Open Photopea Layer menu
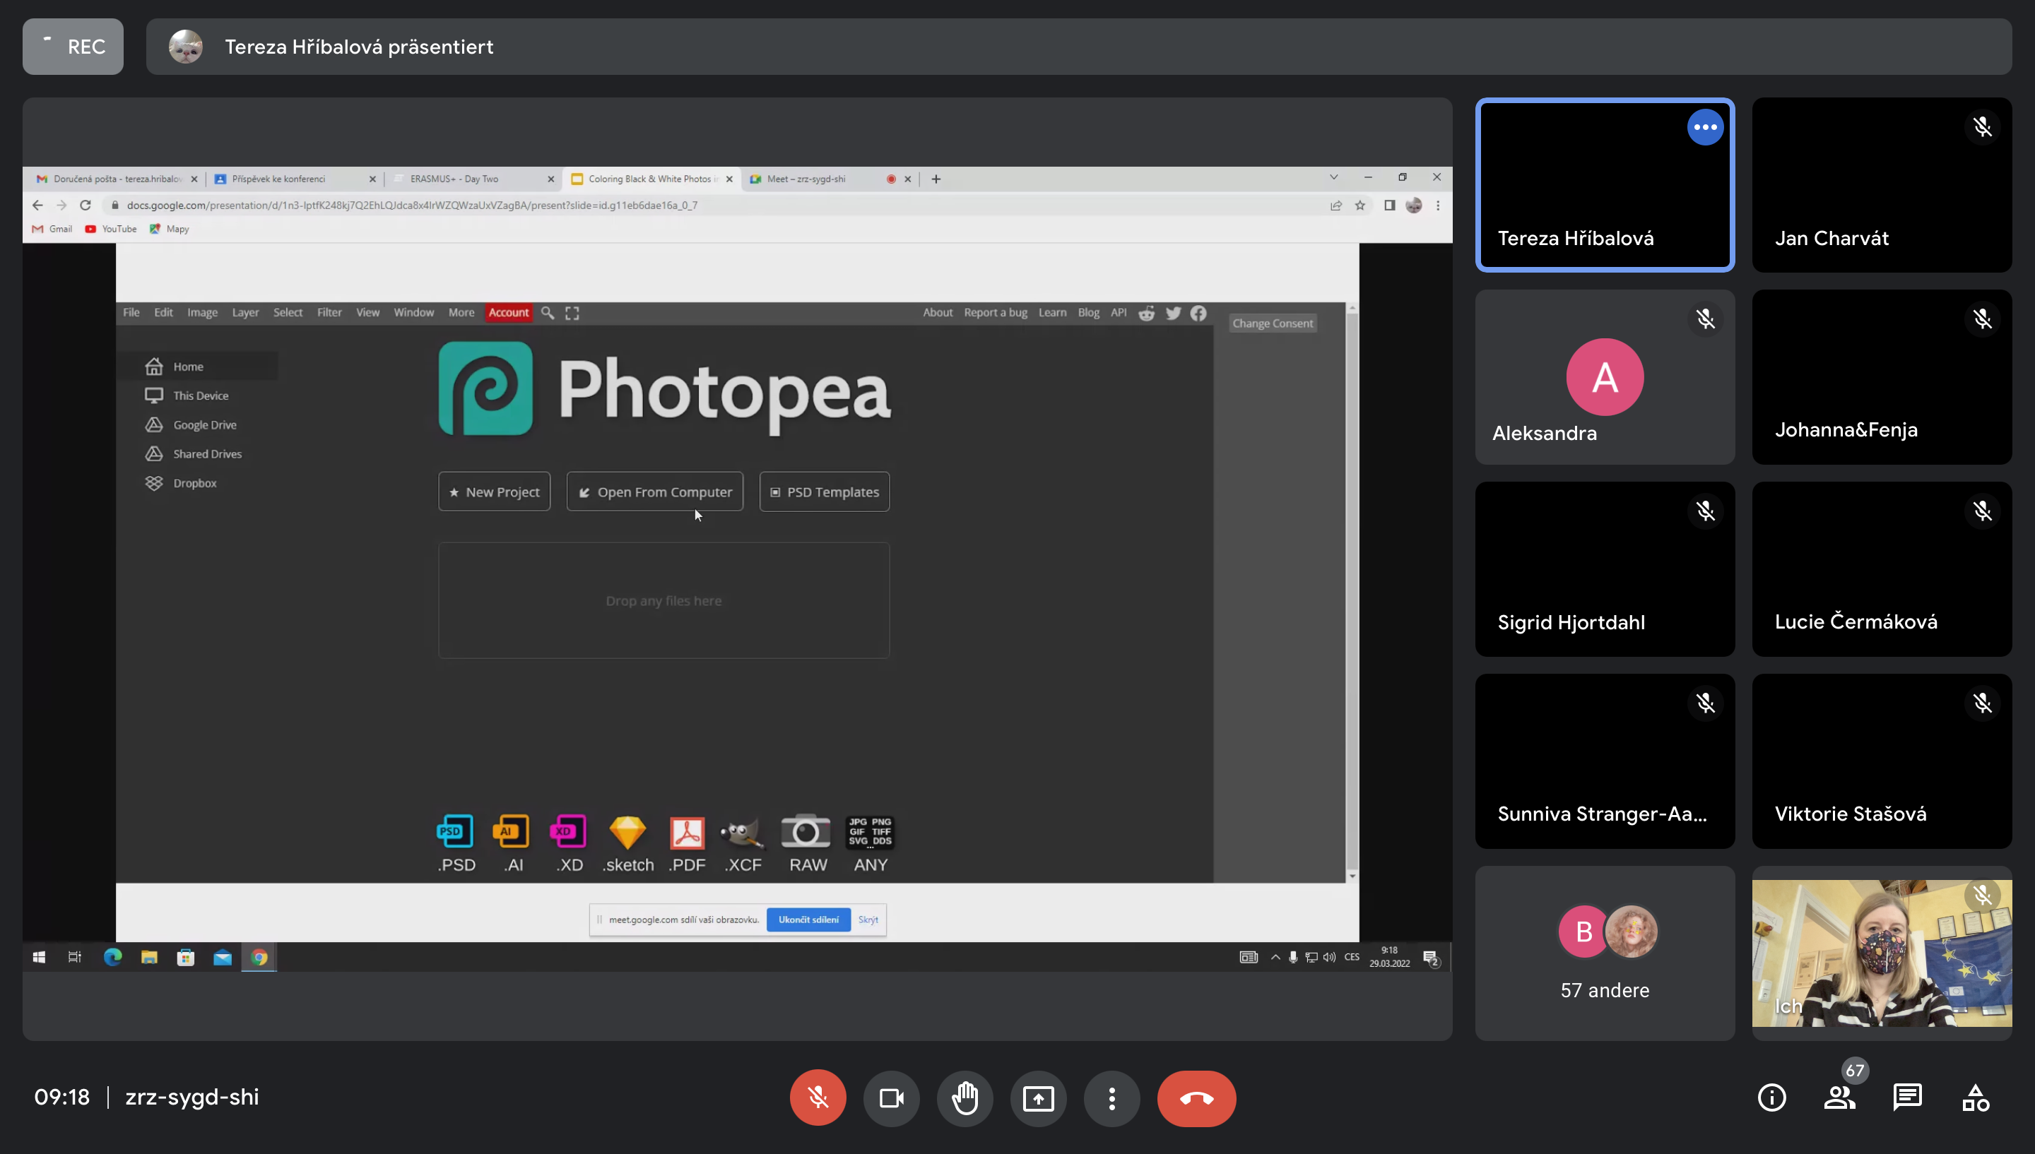 point(245,312)
